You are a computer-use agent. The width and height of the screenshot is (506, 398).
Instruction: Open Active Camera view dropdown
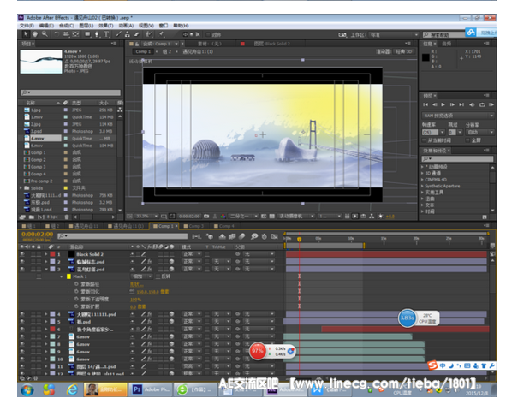click(x=296, y=216)
